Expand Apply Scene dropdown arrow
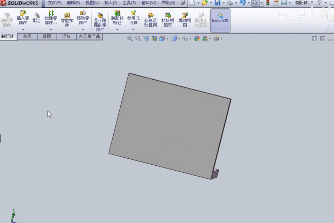Image resolution: width=334 pixels, height=223 pixels. click(210, 39)
